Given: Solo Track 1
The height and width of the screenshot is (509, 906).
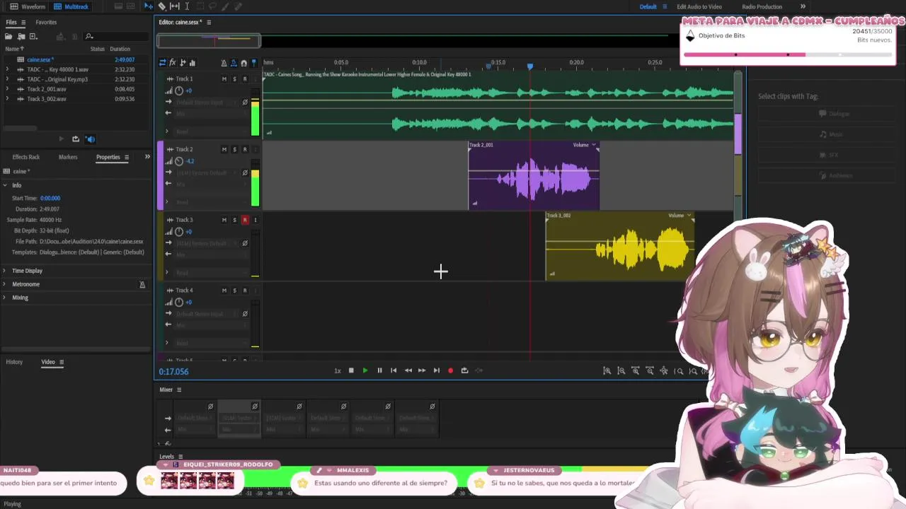Looking at the screenshot, I should tap(234, 79).
